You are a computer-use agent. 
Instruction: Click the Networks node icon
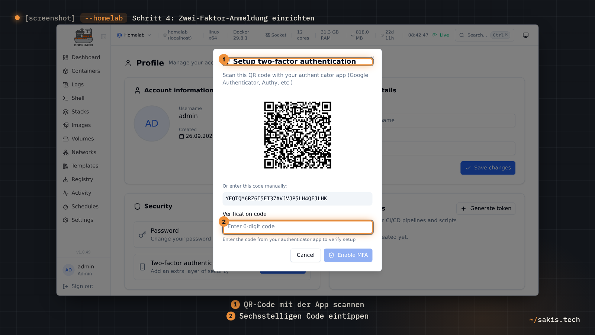point(65,152)
